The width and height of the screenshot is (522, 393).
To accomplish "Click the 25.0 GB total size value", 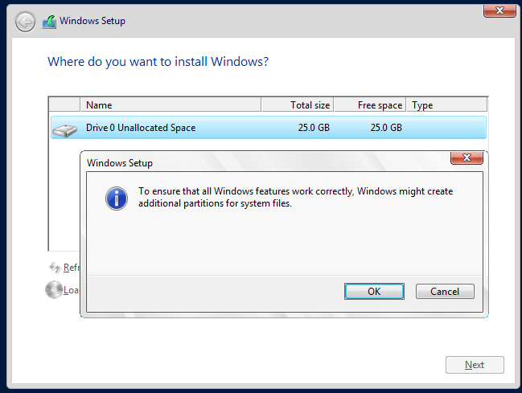I will pyautogui.click(x=314, y=128).
